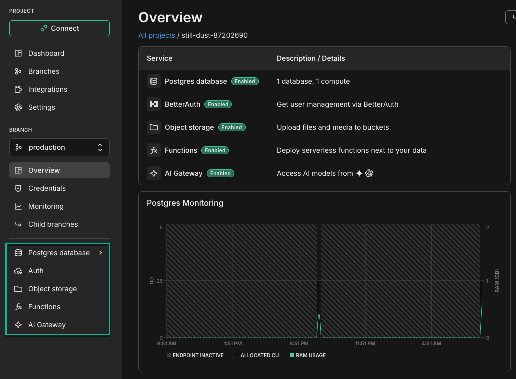This screenshot has height=379, width=516.
Task: Click the Credentials shield icon
Action: pos(18,188)
